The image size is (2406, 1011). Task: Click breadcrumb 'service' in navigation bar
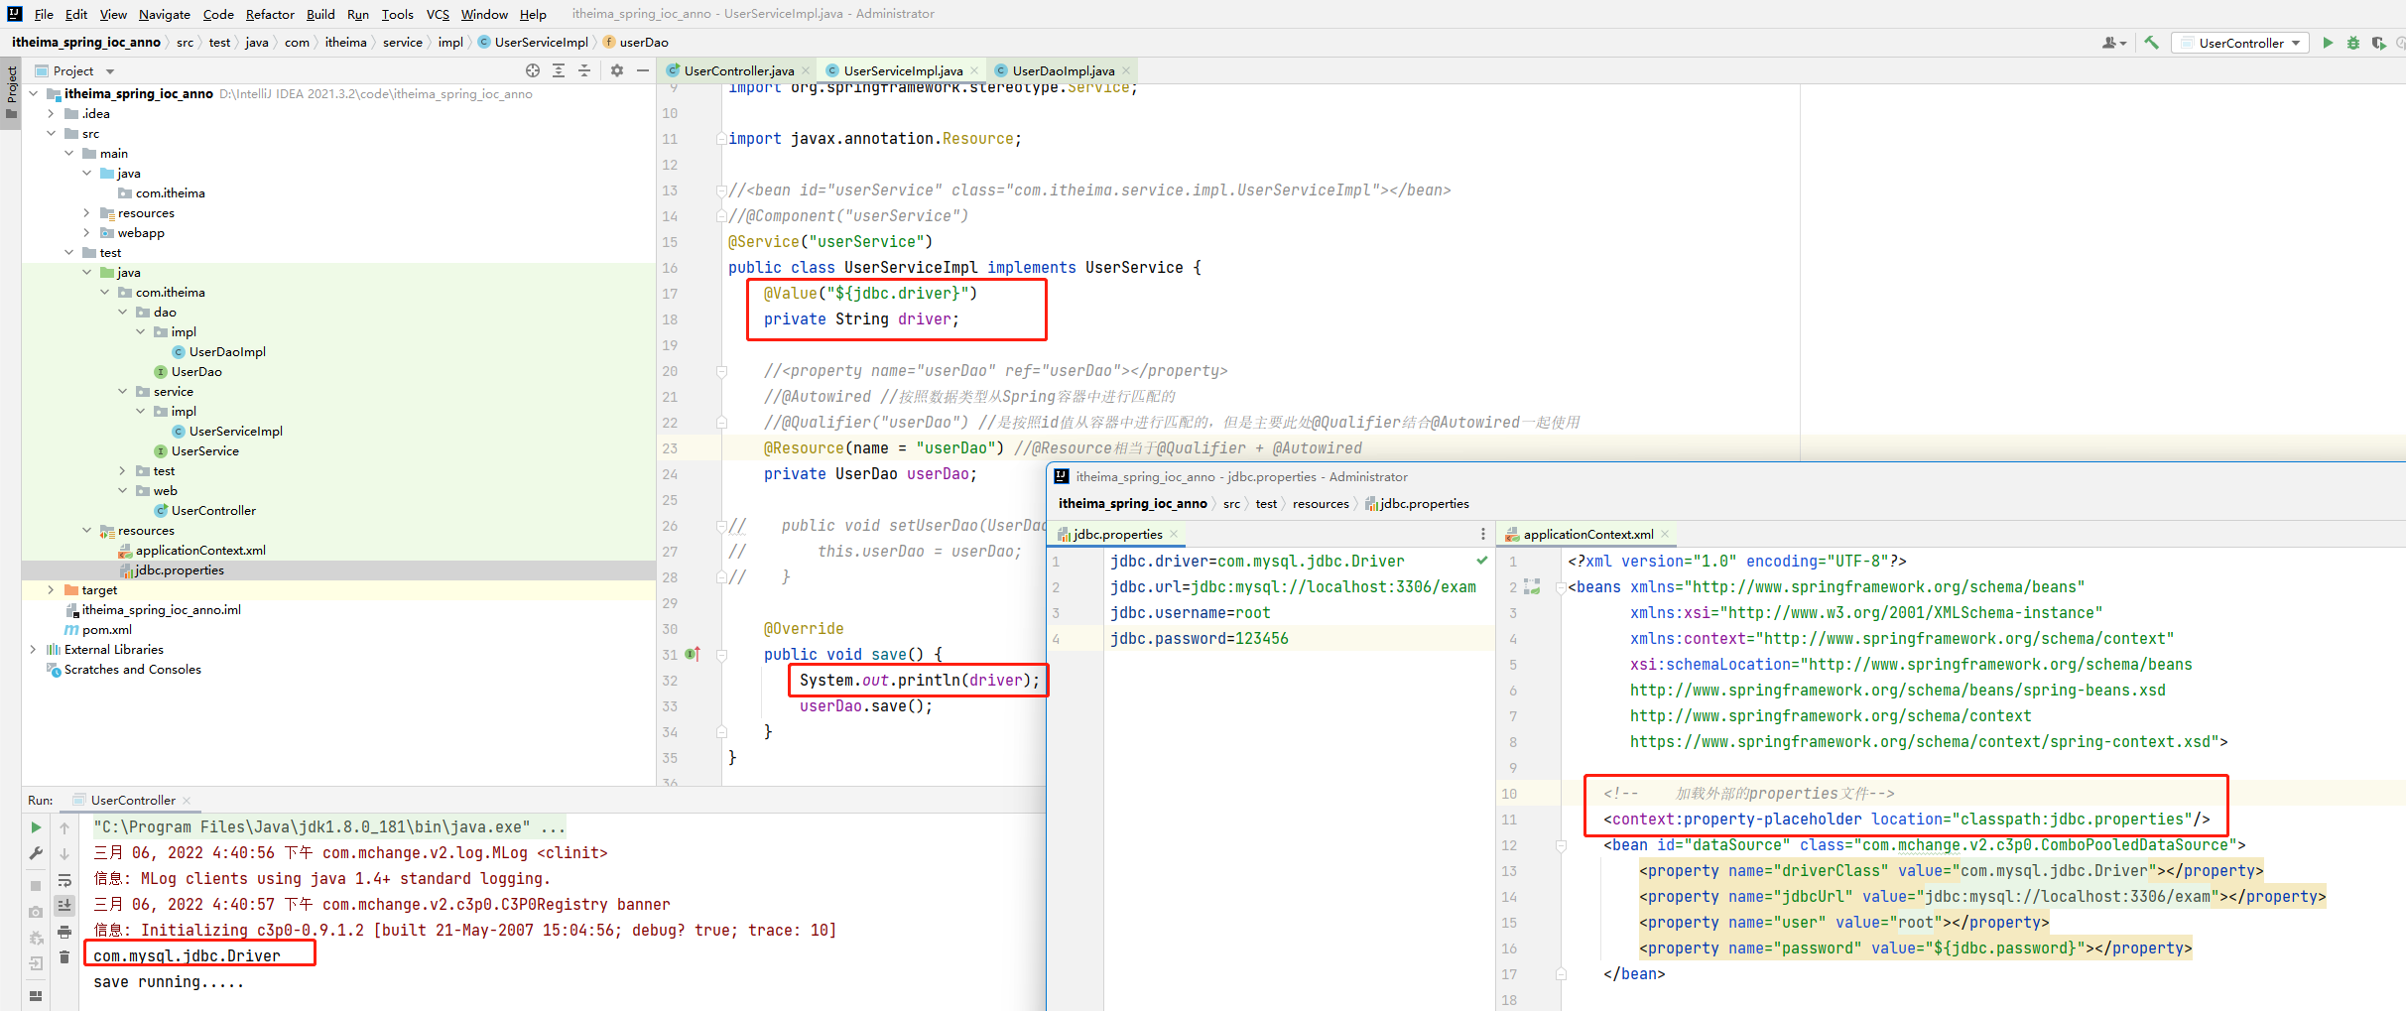(402, 43)
